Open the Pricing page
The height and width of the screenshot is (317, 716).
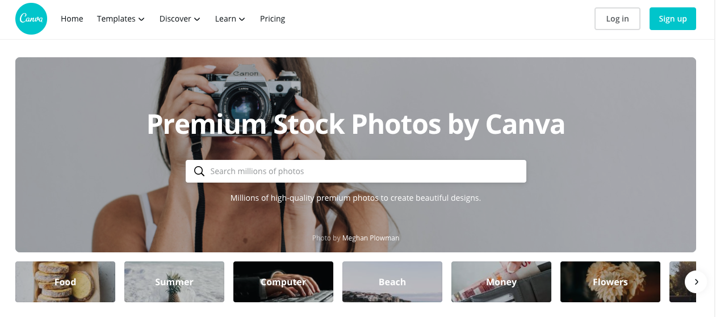click(273, 19)
